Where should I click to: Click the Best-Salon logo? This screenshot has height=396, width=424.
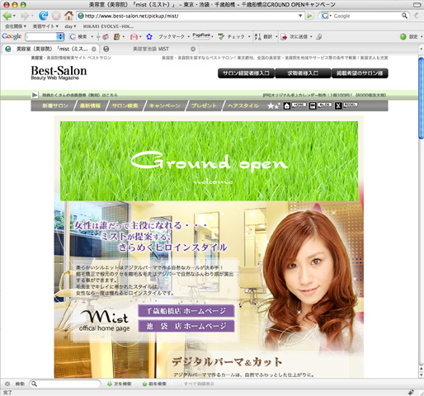(59, 73)
